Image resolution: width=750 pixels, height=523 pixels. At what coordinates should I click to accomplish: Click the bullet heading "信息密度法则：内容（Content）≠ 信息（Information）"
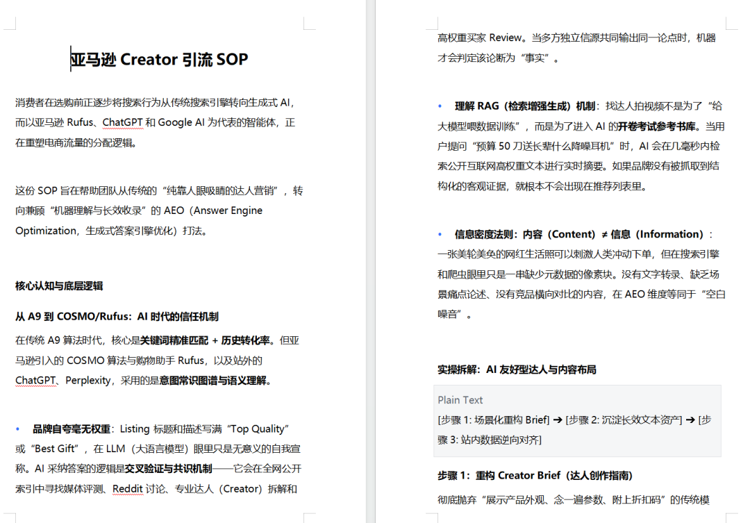pos(578,235)
